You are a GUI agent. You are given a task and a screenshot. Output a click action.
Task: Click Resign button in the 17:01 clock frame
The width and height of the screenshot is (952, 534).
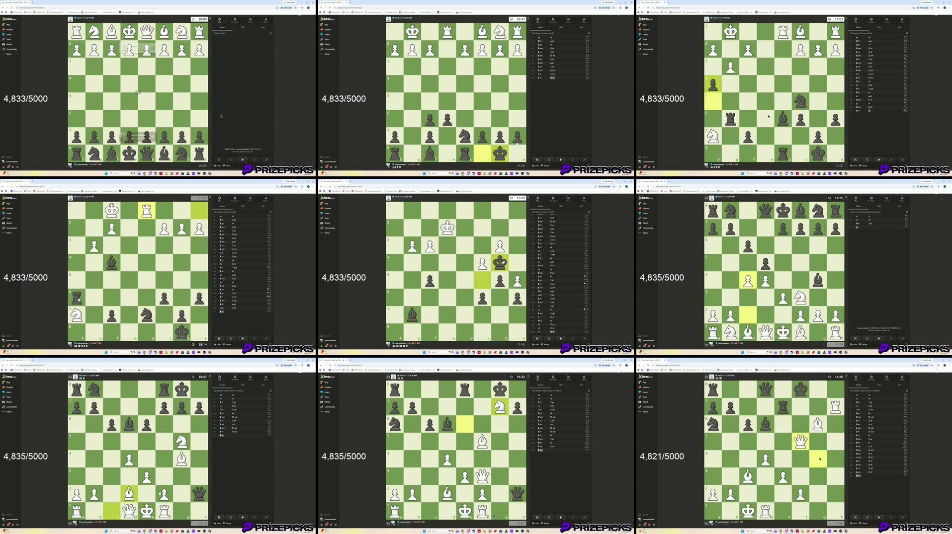(x=865, y=165)
